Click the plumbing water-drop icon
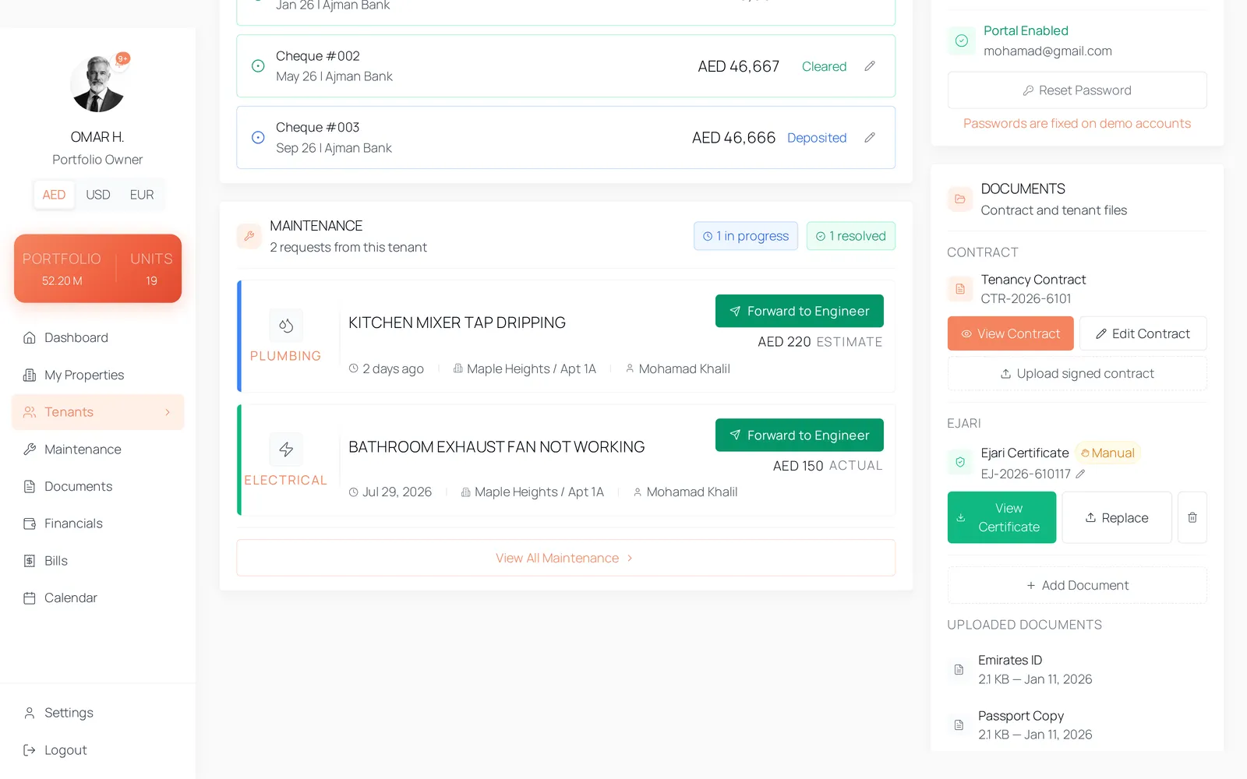Image resolution: width=1247 pixels, height=779 pixels. pyautogui.click(x=286, y=326)
